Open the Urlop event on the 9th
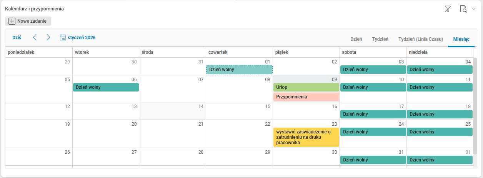This screenshot has width=483, height=178. click(x=306, y=87)
